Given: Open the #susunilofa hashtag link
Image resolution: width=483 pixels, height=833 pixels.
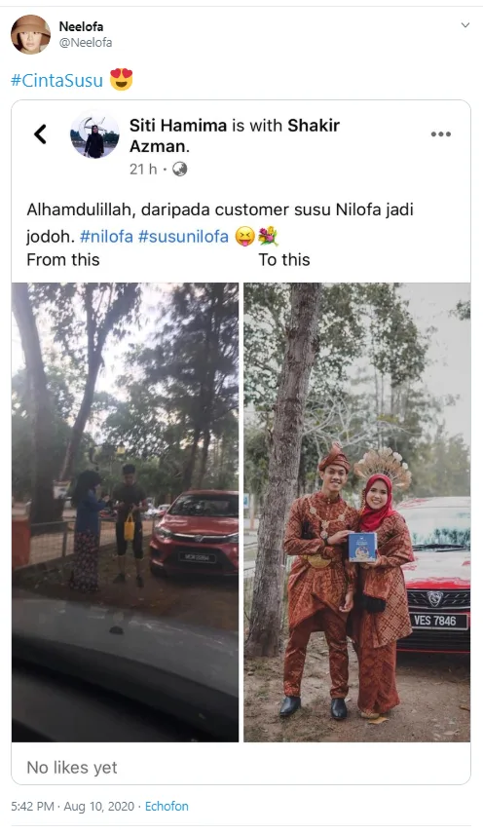Looking at the screenshot, I should [x=183, y=236].
